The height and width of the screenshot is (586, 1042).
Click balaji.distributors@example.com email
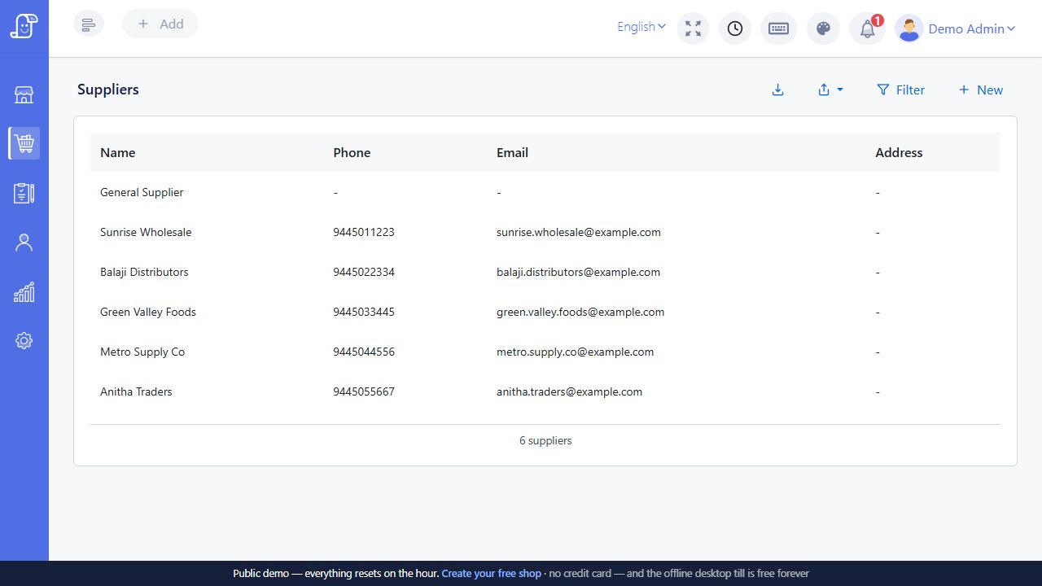[x=578, y=272]
